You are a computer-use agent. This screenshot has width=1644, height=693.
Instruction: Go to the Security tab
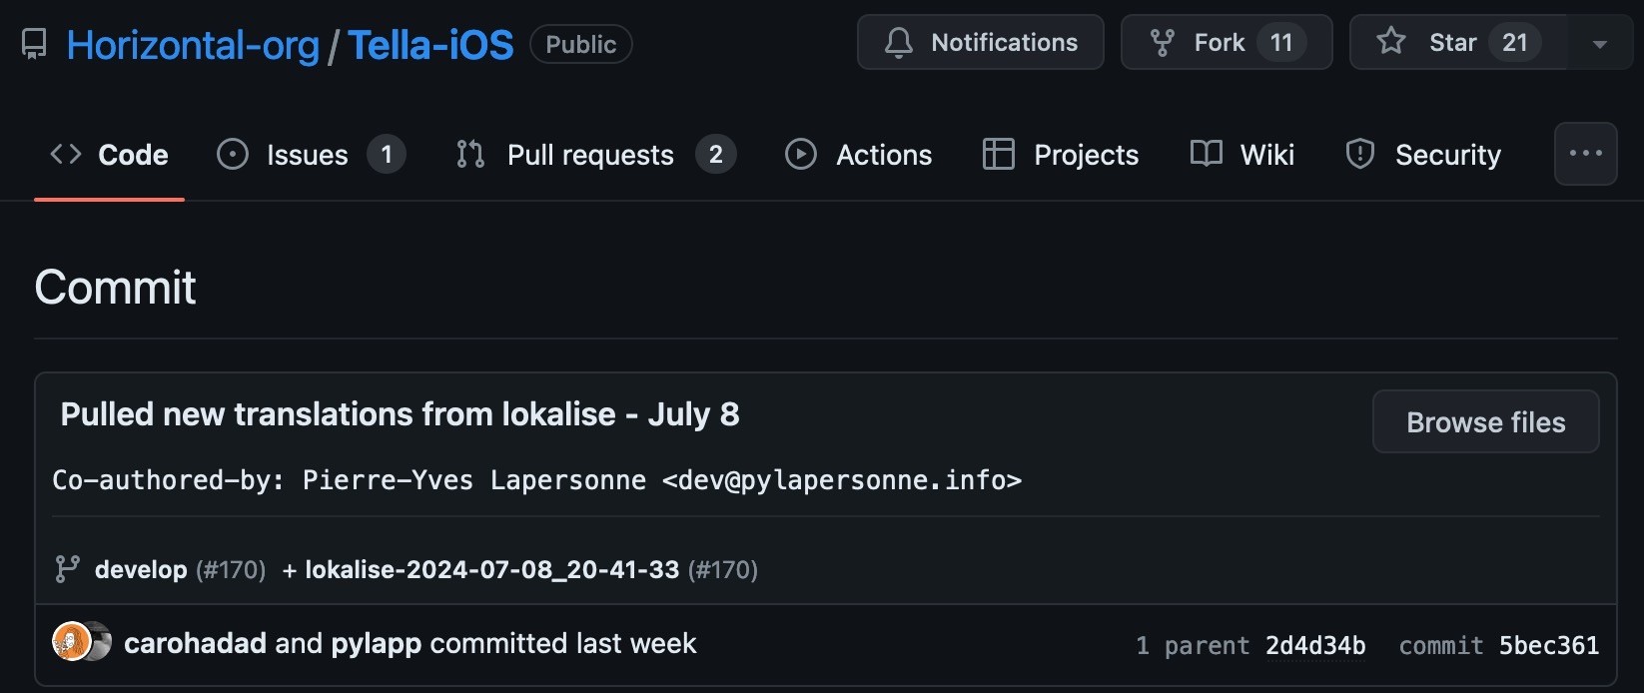(x=1423, y=155)
